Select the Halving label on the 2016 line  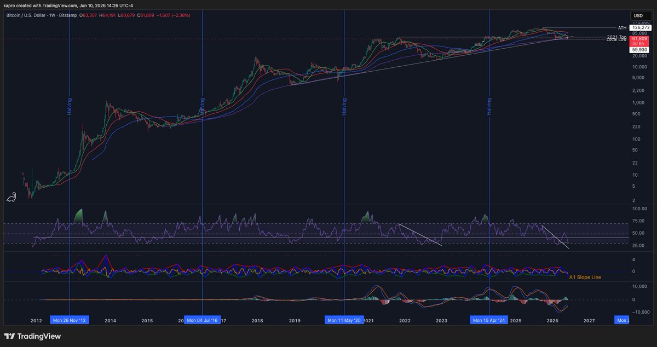(202, 106)
